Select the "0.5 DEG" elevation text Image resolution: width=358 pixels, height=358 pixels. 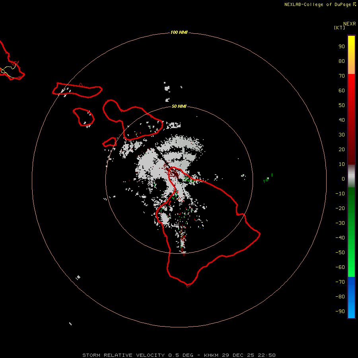click(181, 355)
